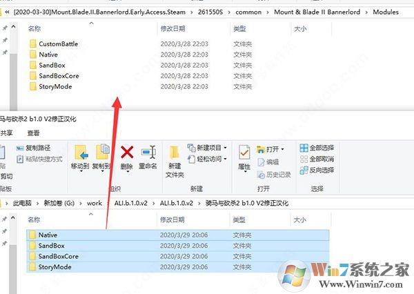Click Cut (剪切) in the clipboard group
The width and height of the screenshot is (414, 294).
click(x=6, y=176)
